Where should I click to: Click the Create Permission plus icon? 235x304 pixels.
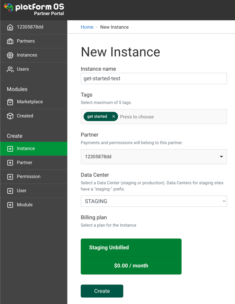click(x=10, y=177)
